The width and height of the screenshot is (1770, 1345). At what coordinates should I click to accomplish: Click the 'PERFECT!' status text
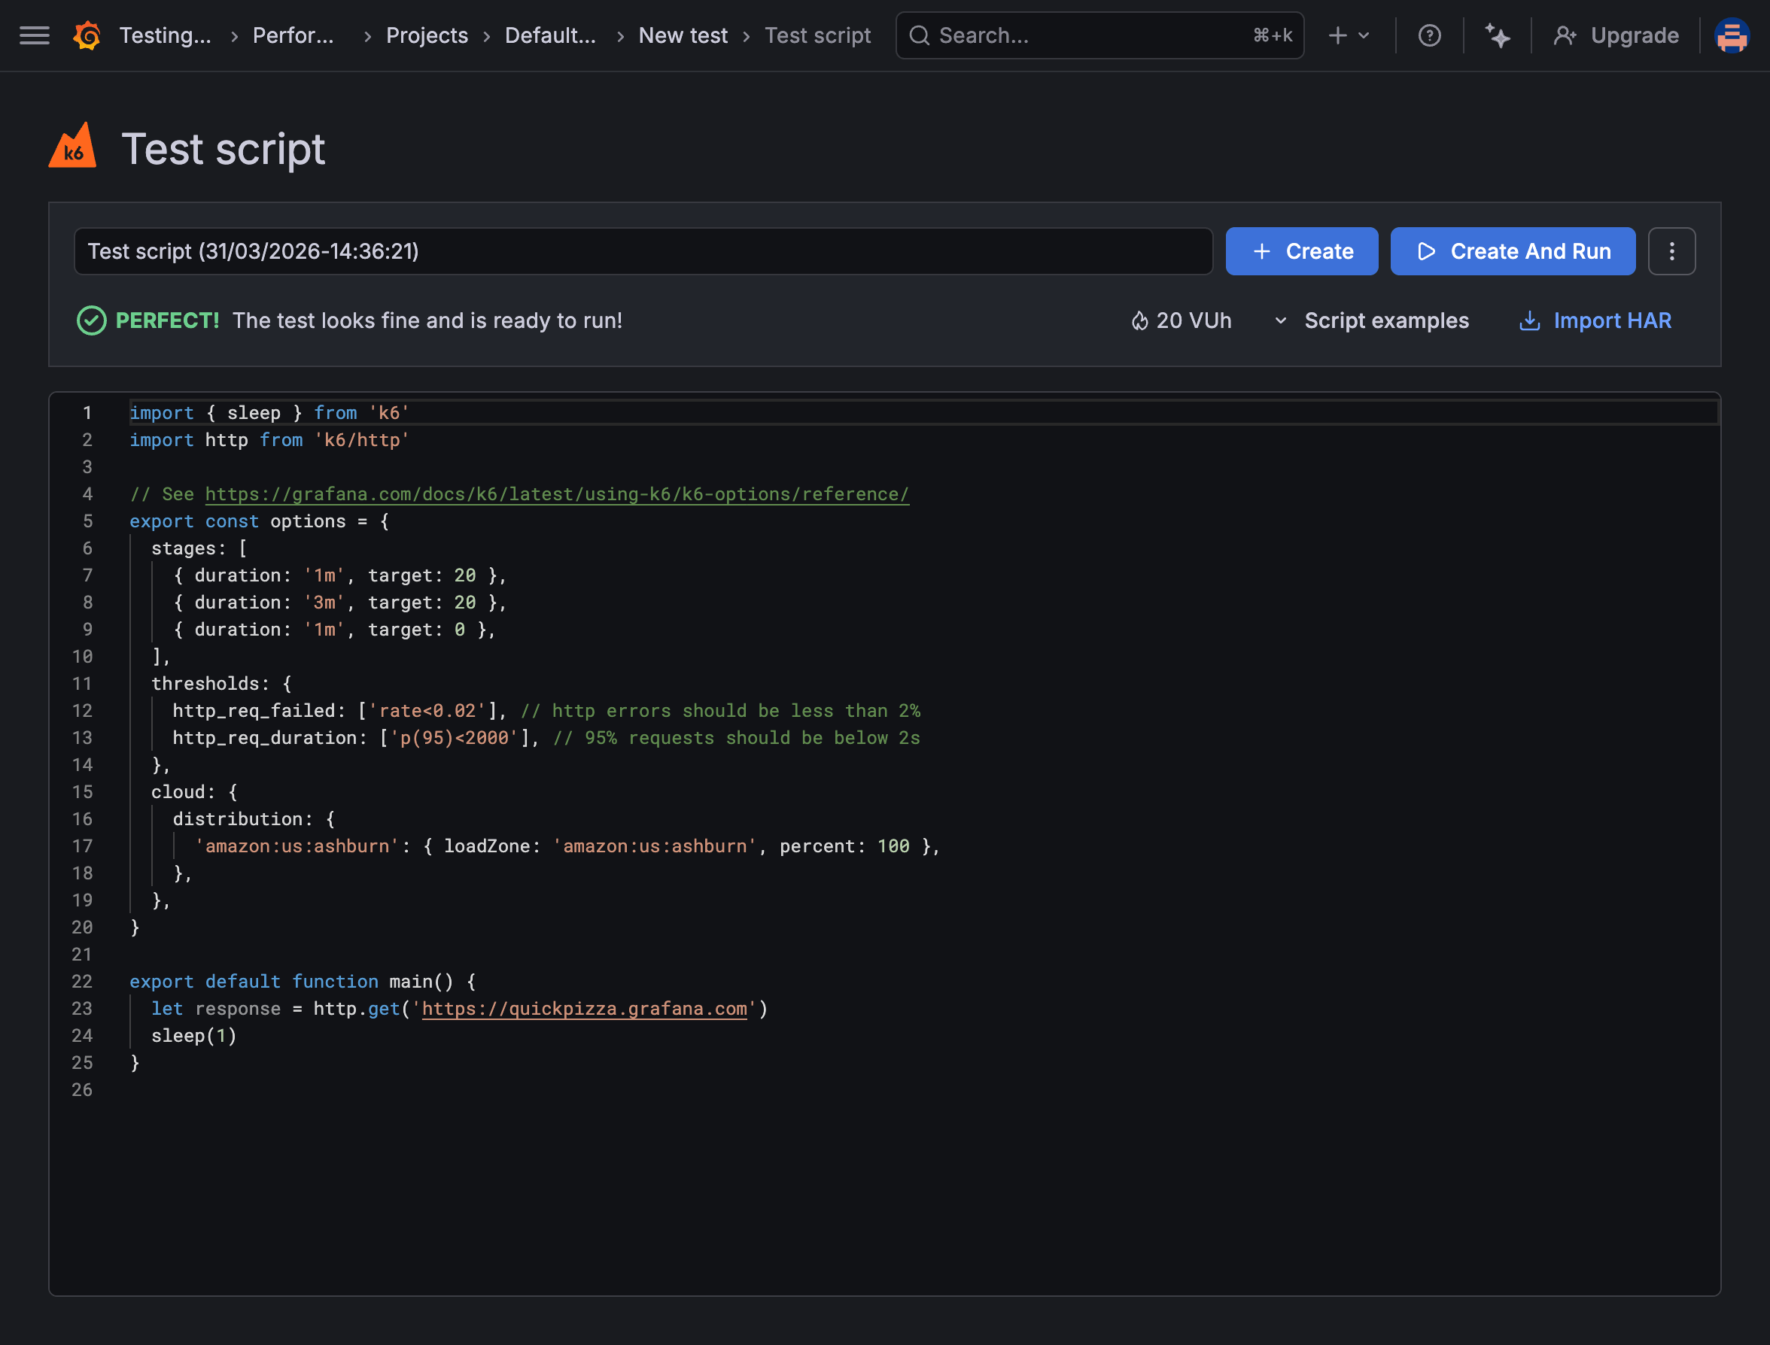(x=167, y=320)
